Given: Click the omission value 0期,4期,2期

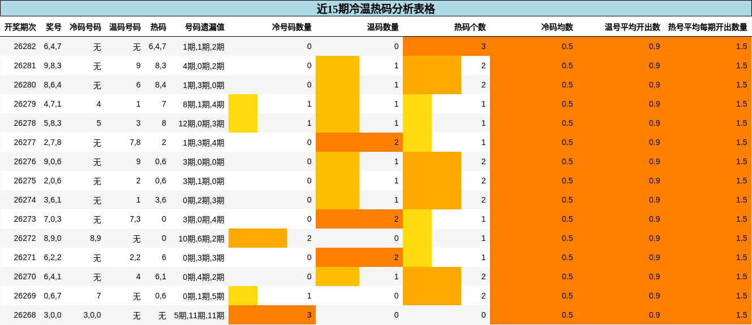Looking at the screenshot, I should coord(204,277).
